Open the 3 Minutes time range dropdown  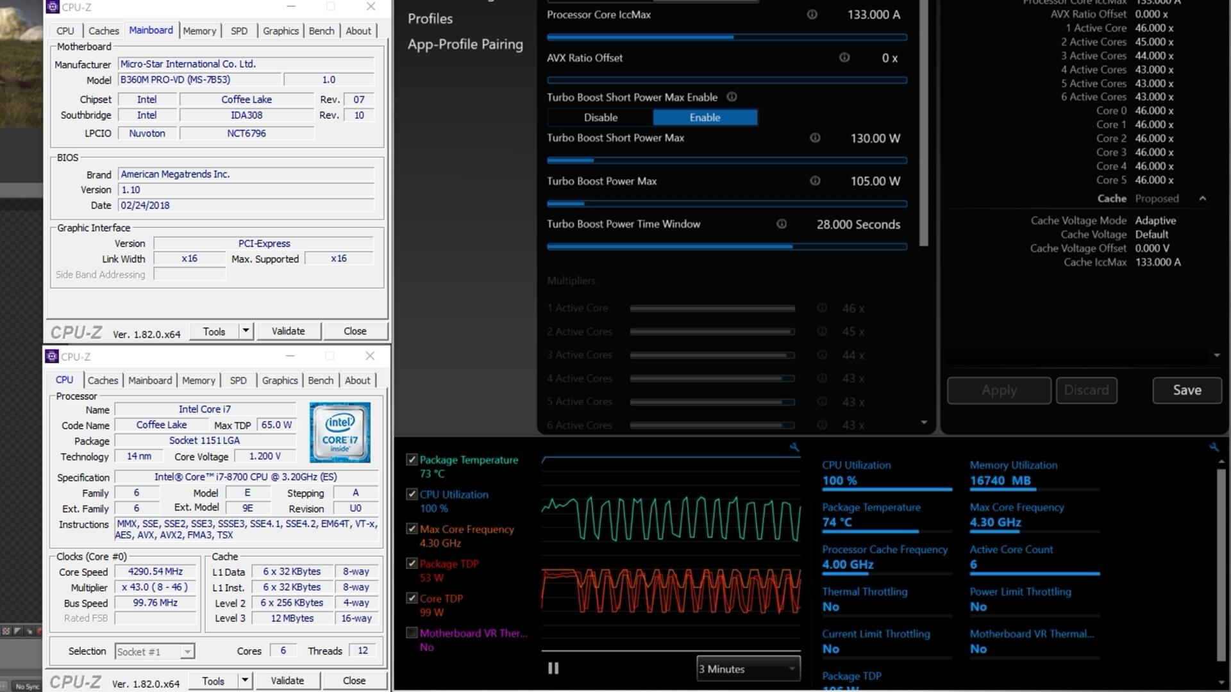[748, 668]
